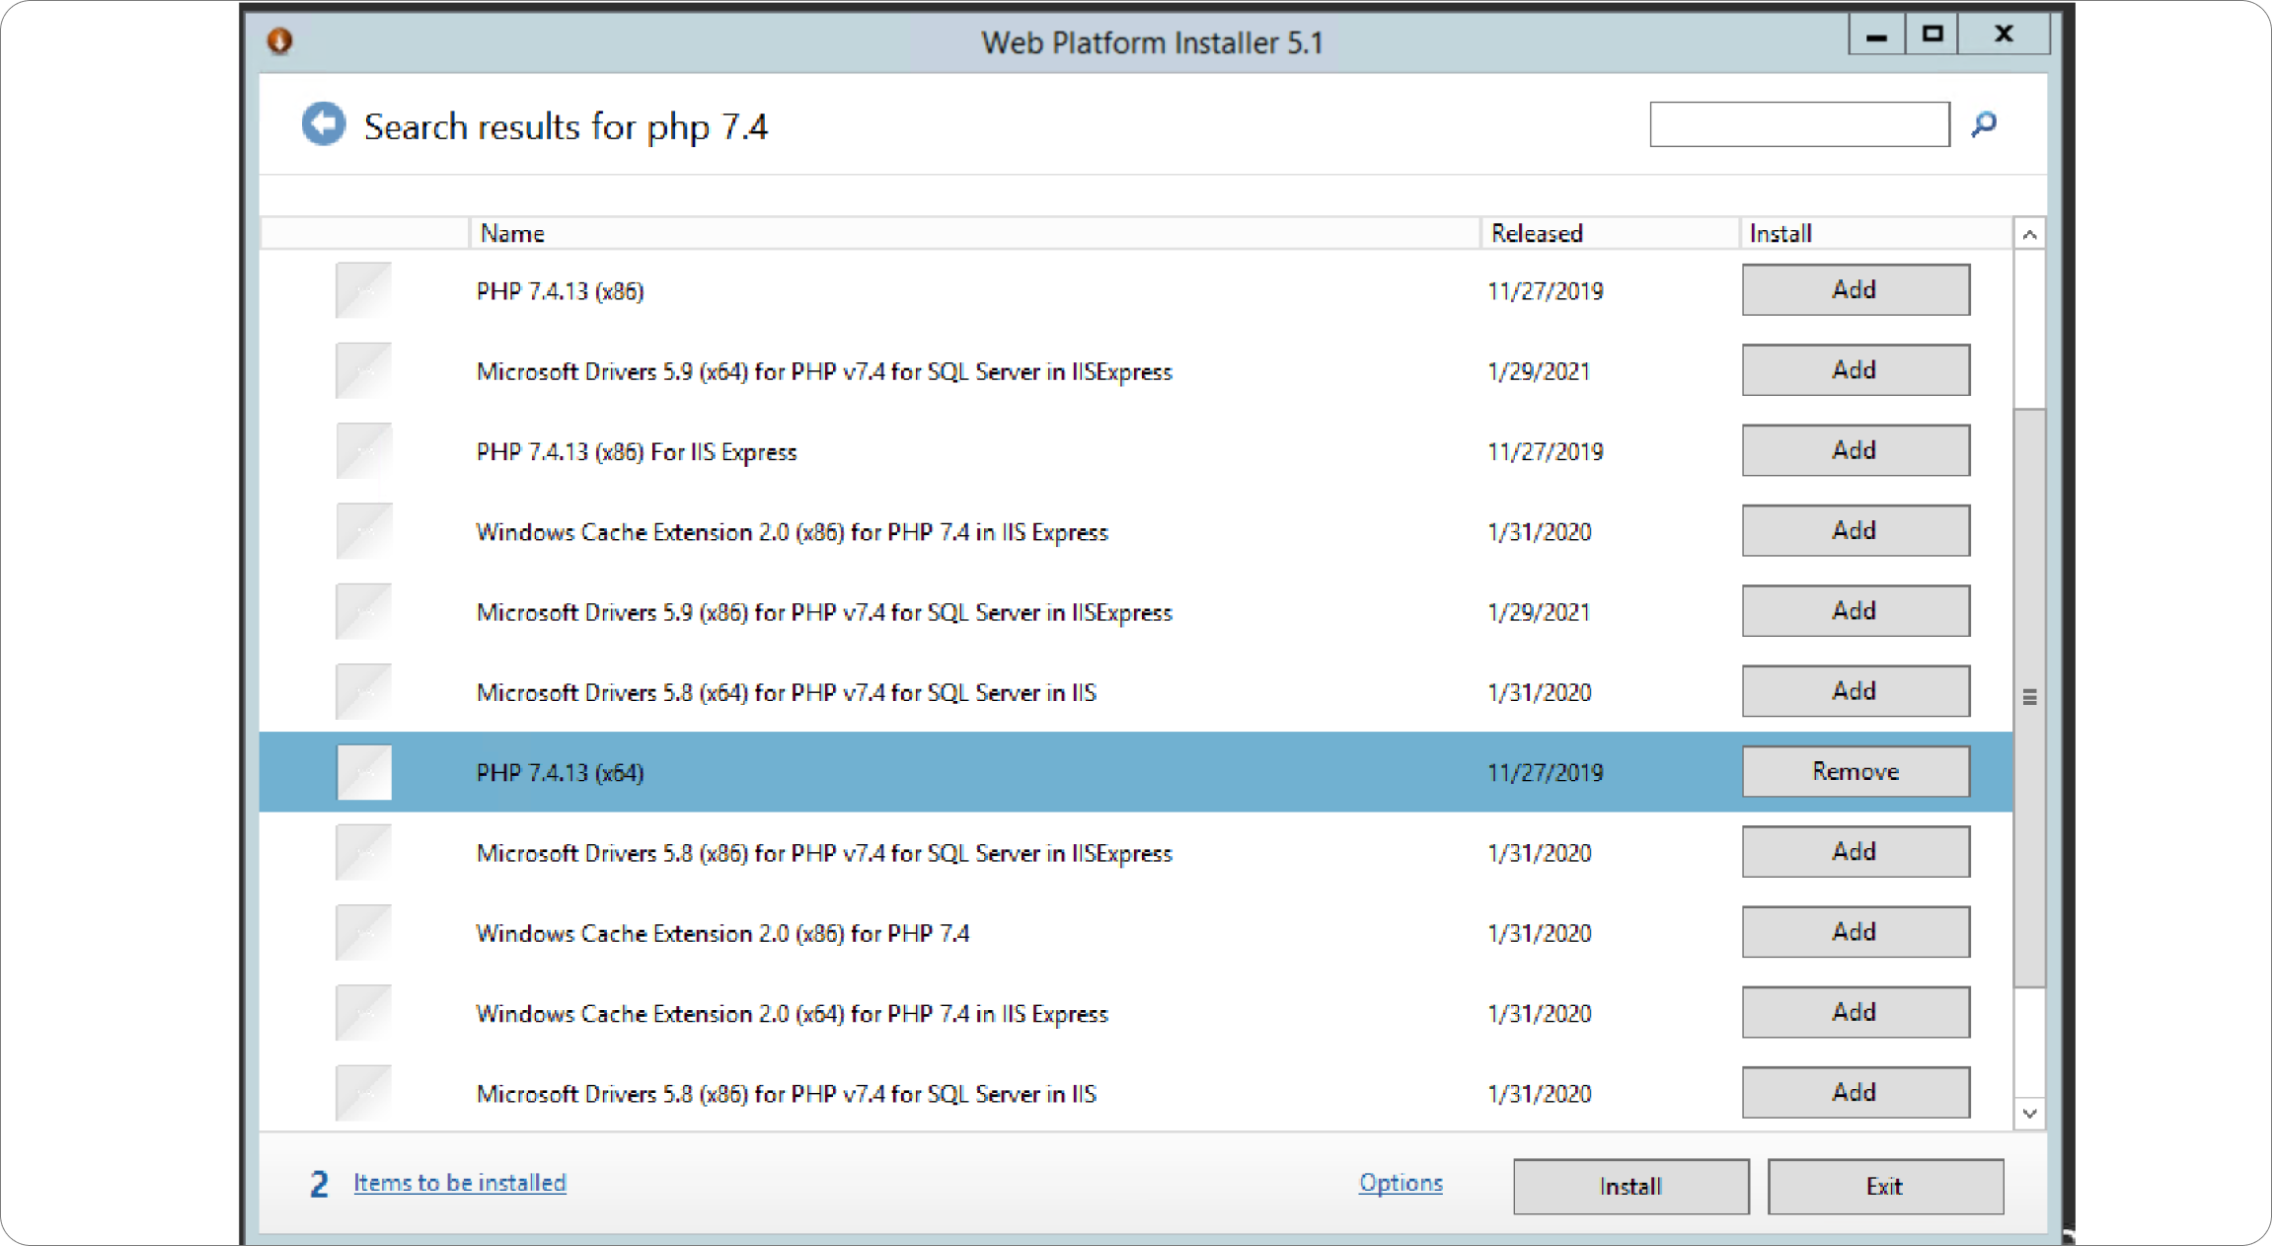Click the search magnifier icon
The image size is (2272, 1246).
tap(1984, 124)
